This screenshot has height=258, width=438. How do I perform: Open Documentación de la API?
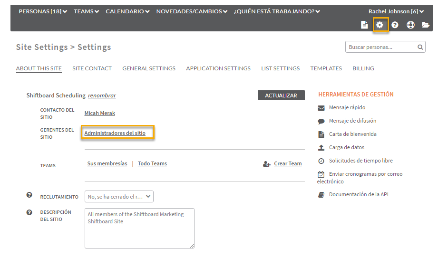pos(359,194)
